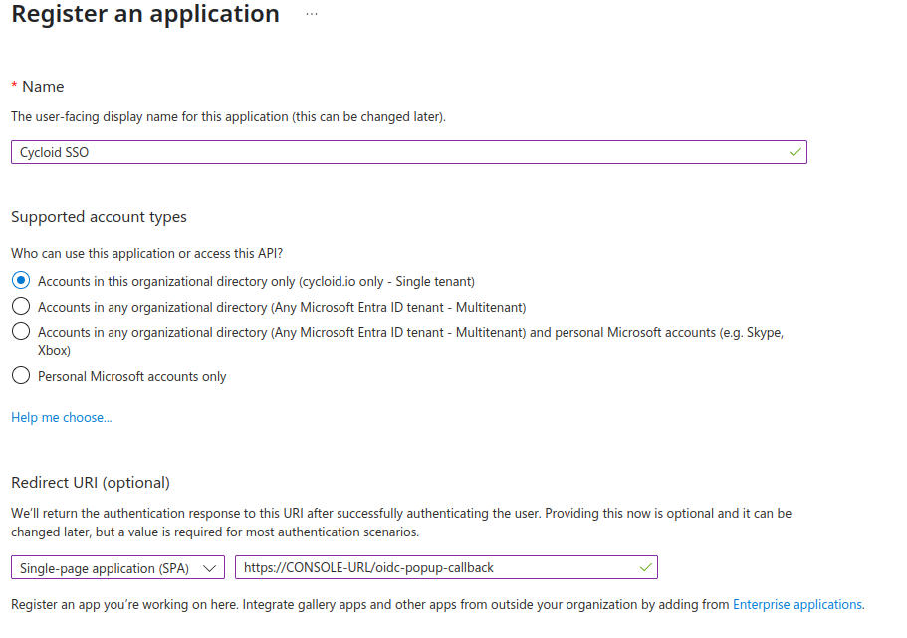Click the 'Register an app you're working on' text

point(368,604)
